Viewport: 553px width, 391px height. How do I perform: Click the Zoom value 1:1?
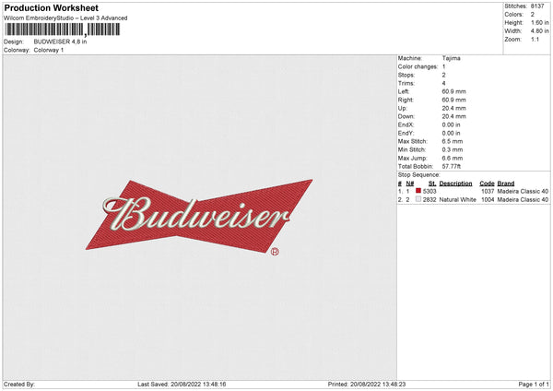point(535,40)
